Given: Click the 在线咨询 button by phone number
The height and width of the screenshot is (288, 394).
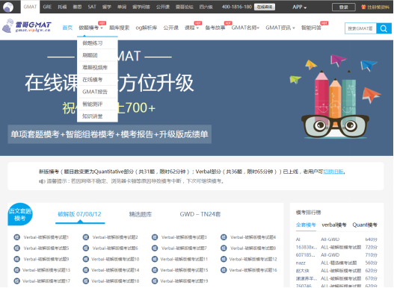Looking at the screenshot, I should pyautogui.click(x=265, y=7).
